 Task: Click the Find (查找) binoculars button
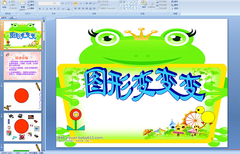click(x=175, y=1)
